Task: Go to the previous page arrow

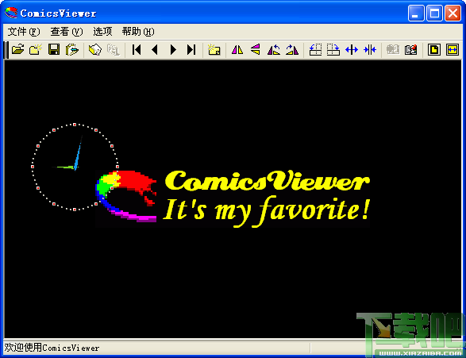Action: (155, 50)
